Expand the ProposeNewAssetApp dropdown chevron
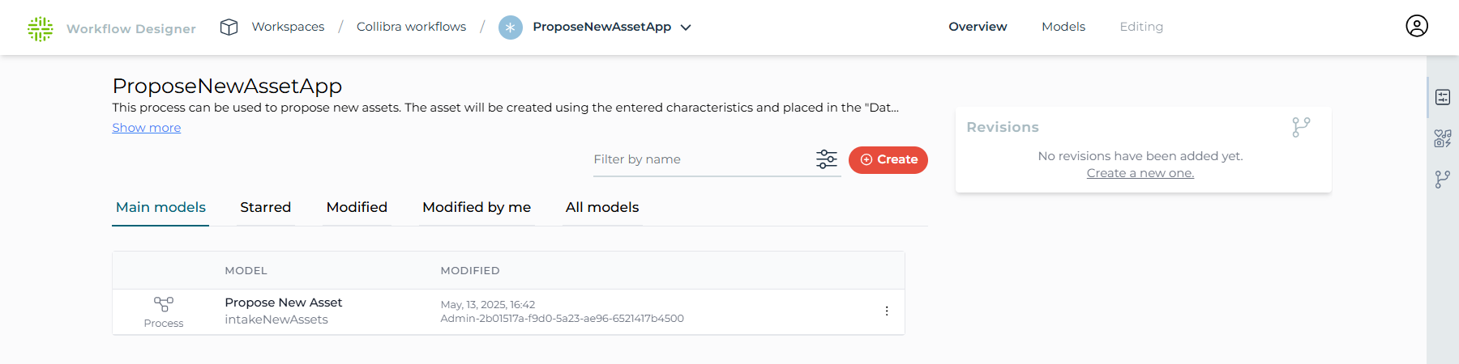 point(686,28)
